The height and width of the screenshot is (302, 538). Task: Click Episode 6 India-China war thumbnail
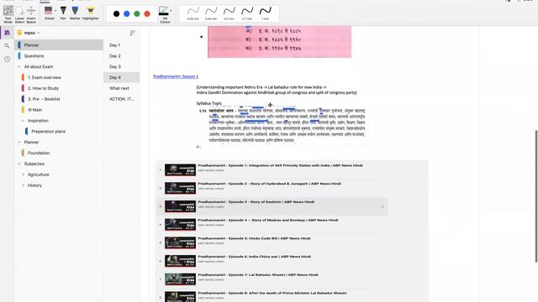pos(180,261)
